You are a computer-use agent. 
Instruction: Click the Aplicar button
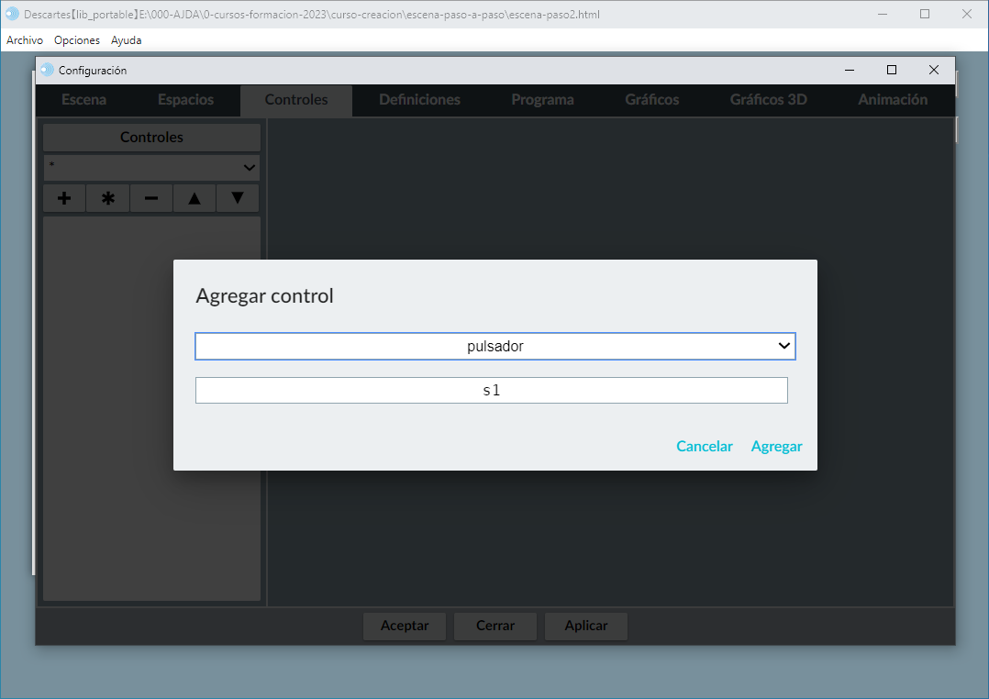click(x=585, y=626)
